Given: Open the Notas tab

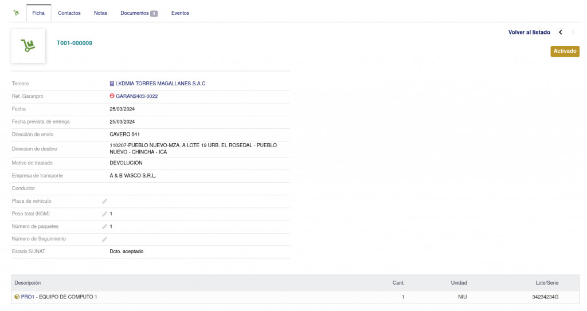Looking at the screenshot, I should point(100,13).
